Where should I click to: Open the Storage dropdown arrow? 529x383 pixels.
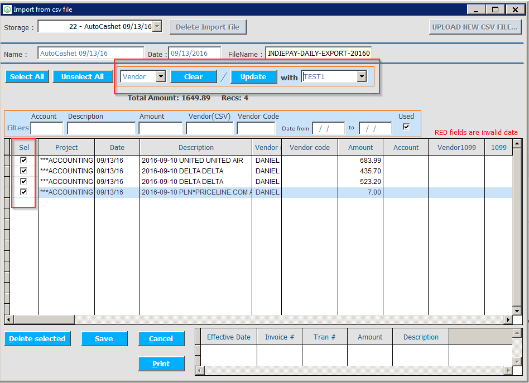[x=157, y=26]
